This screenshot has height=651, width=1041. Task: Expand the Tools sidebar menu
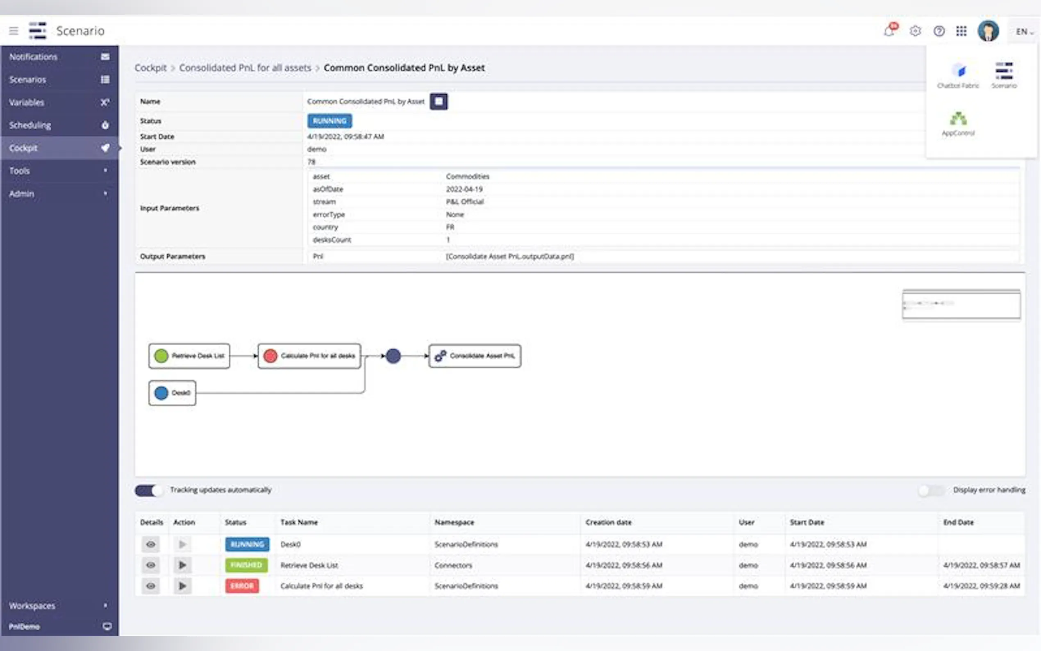coord(59,171)
